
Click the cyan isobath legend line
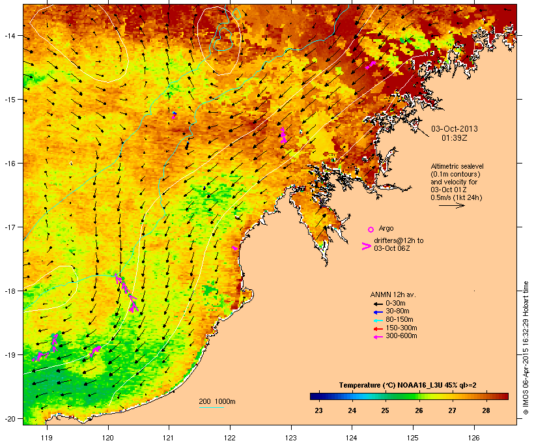pyautogui.click(x=211, y=407)
